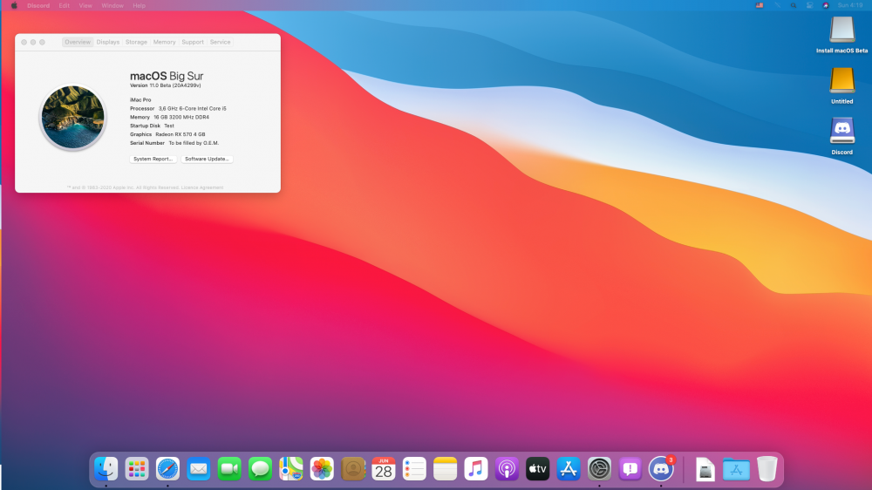
Task: Open the App Store in dock
Action: [569, 469]
